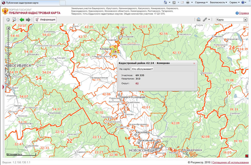
Task: Click cadastral district 42:06 label
Action: click(x=106, y=94)
